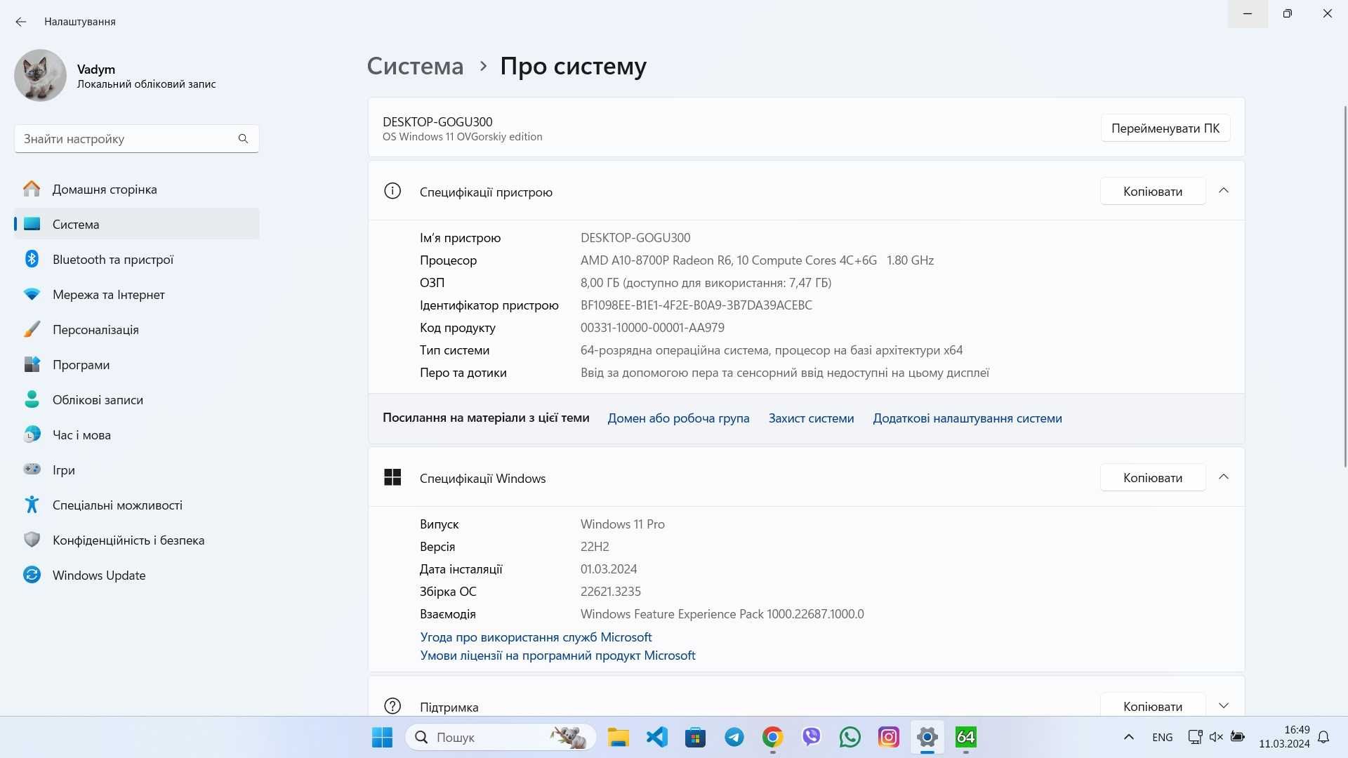Open Google Chrome from taskbar
The width and height of the screenshot is (1348, 758).
[x=773, y=737]
